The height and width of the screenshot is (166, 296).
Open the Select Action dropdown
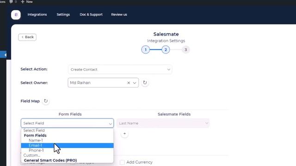120,70
